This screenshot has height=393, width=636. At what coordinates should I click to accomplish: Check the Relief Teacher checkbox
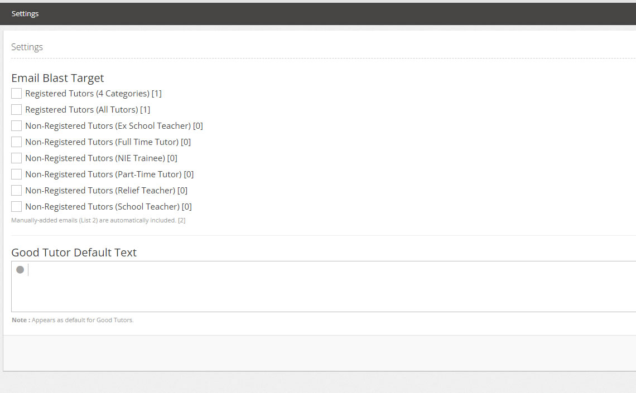tap(16, 191)
